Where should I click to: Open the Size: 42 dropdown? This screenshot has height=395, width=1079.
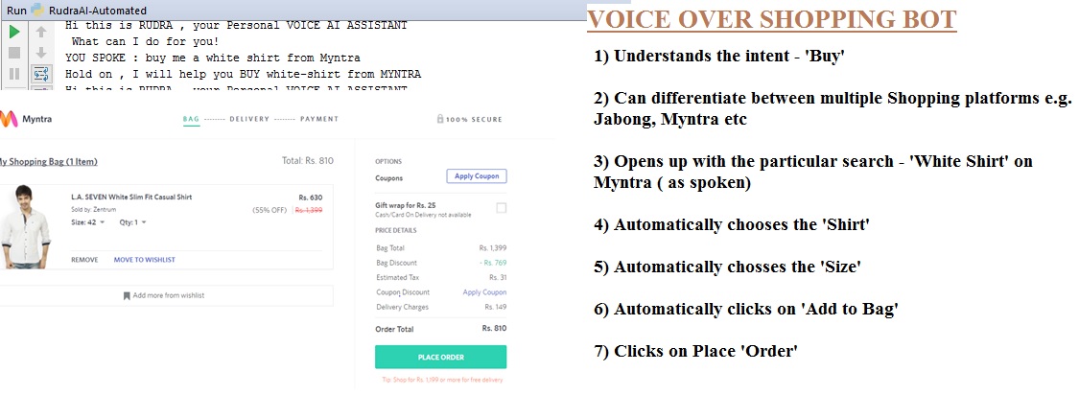tap(87, 222)
